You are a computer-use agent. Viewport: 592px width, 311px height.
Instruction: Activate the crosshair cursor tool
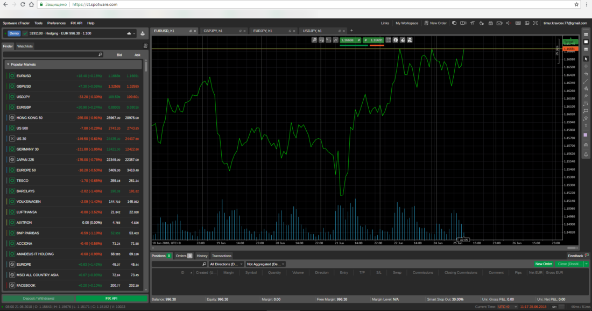[586, 66]
